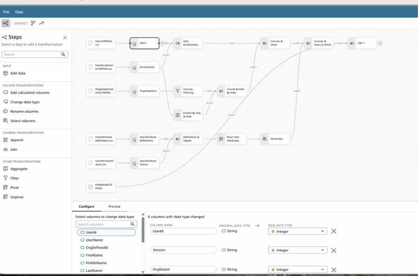Select the OrganizationalUnitsTAMSite input node
Screen dimensions: 418x276
(x=101, y=91)
